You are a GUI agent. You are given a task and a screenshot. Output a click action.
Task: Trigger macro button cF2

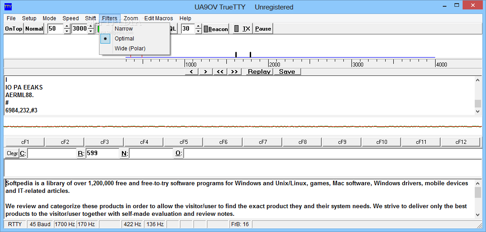pyautogui.click(x=65, y=142)
